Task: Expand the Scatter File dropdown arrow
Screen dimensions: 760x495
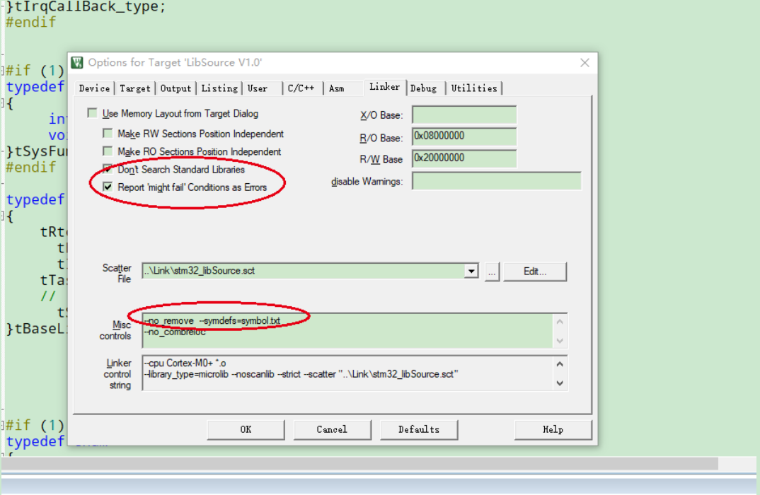Action: [x=471, y=272]
